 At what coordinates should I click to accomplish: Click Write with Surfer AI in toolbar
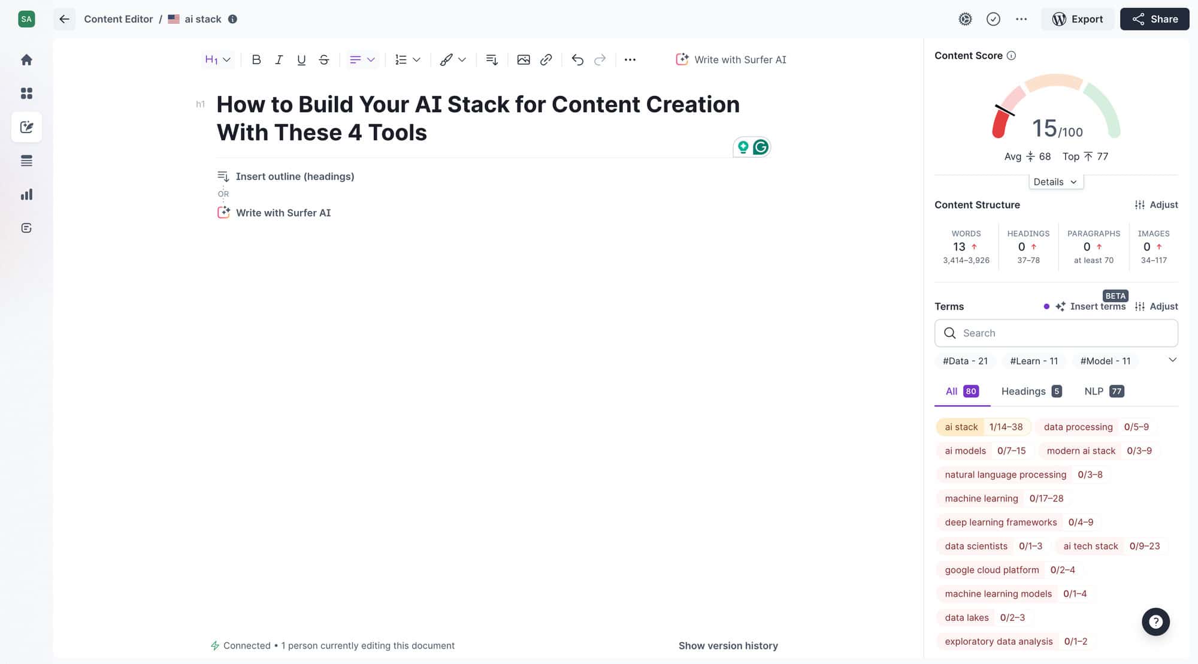[731, 60]
